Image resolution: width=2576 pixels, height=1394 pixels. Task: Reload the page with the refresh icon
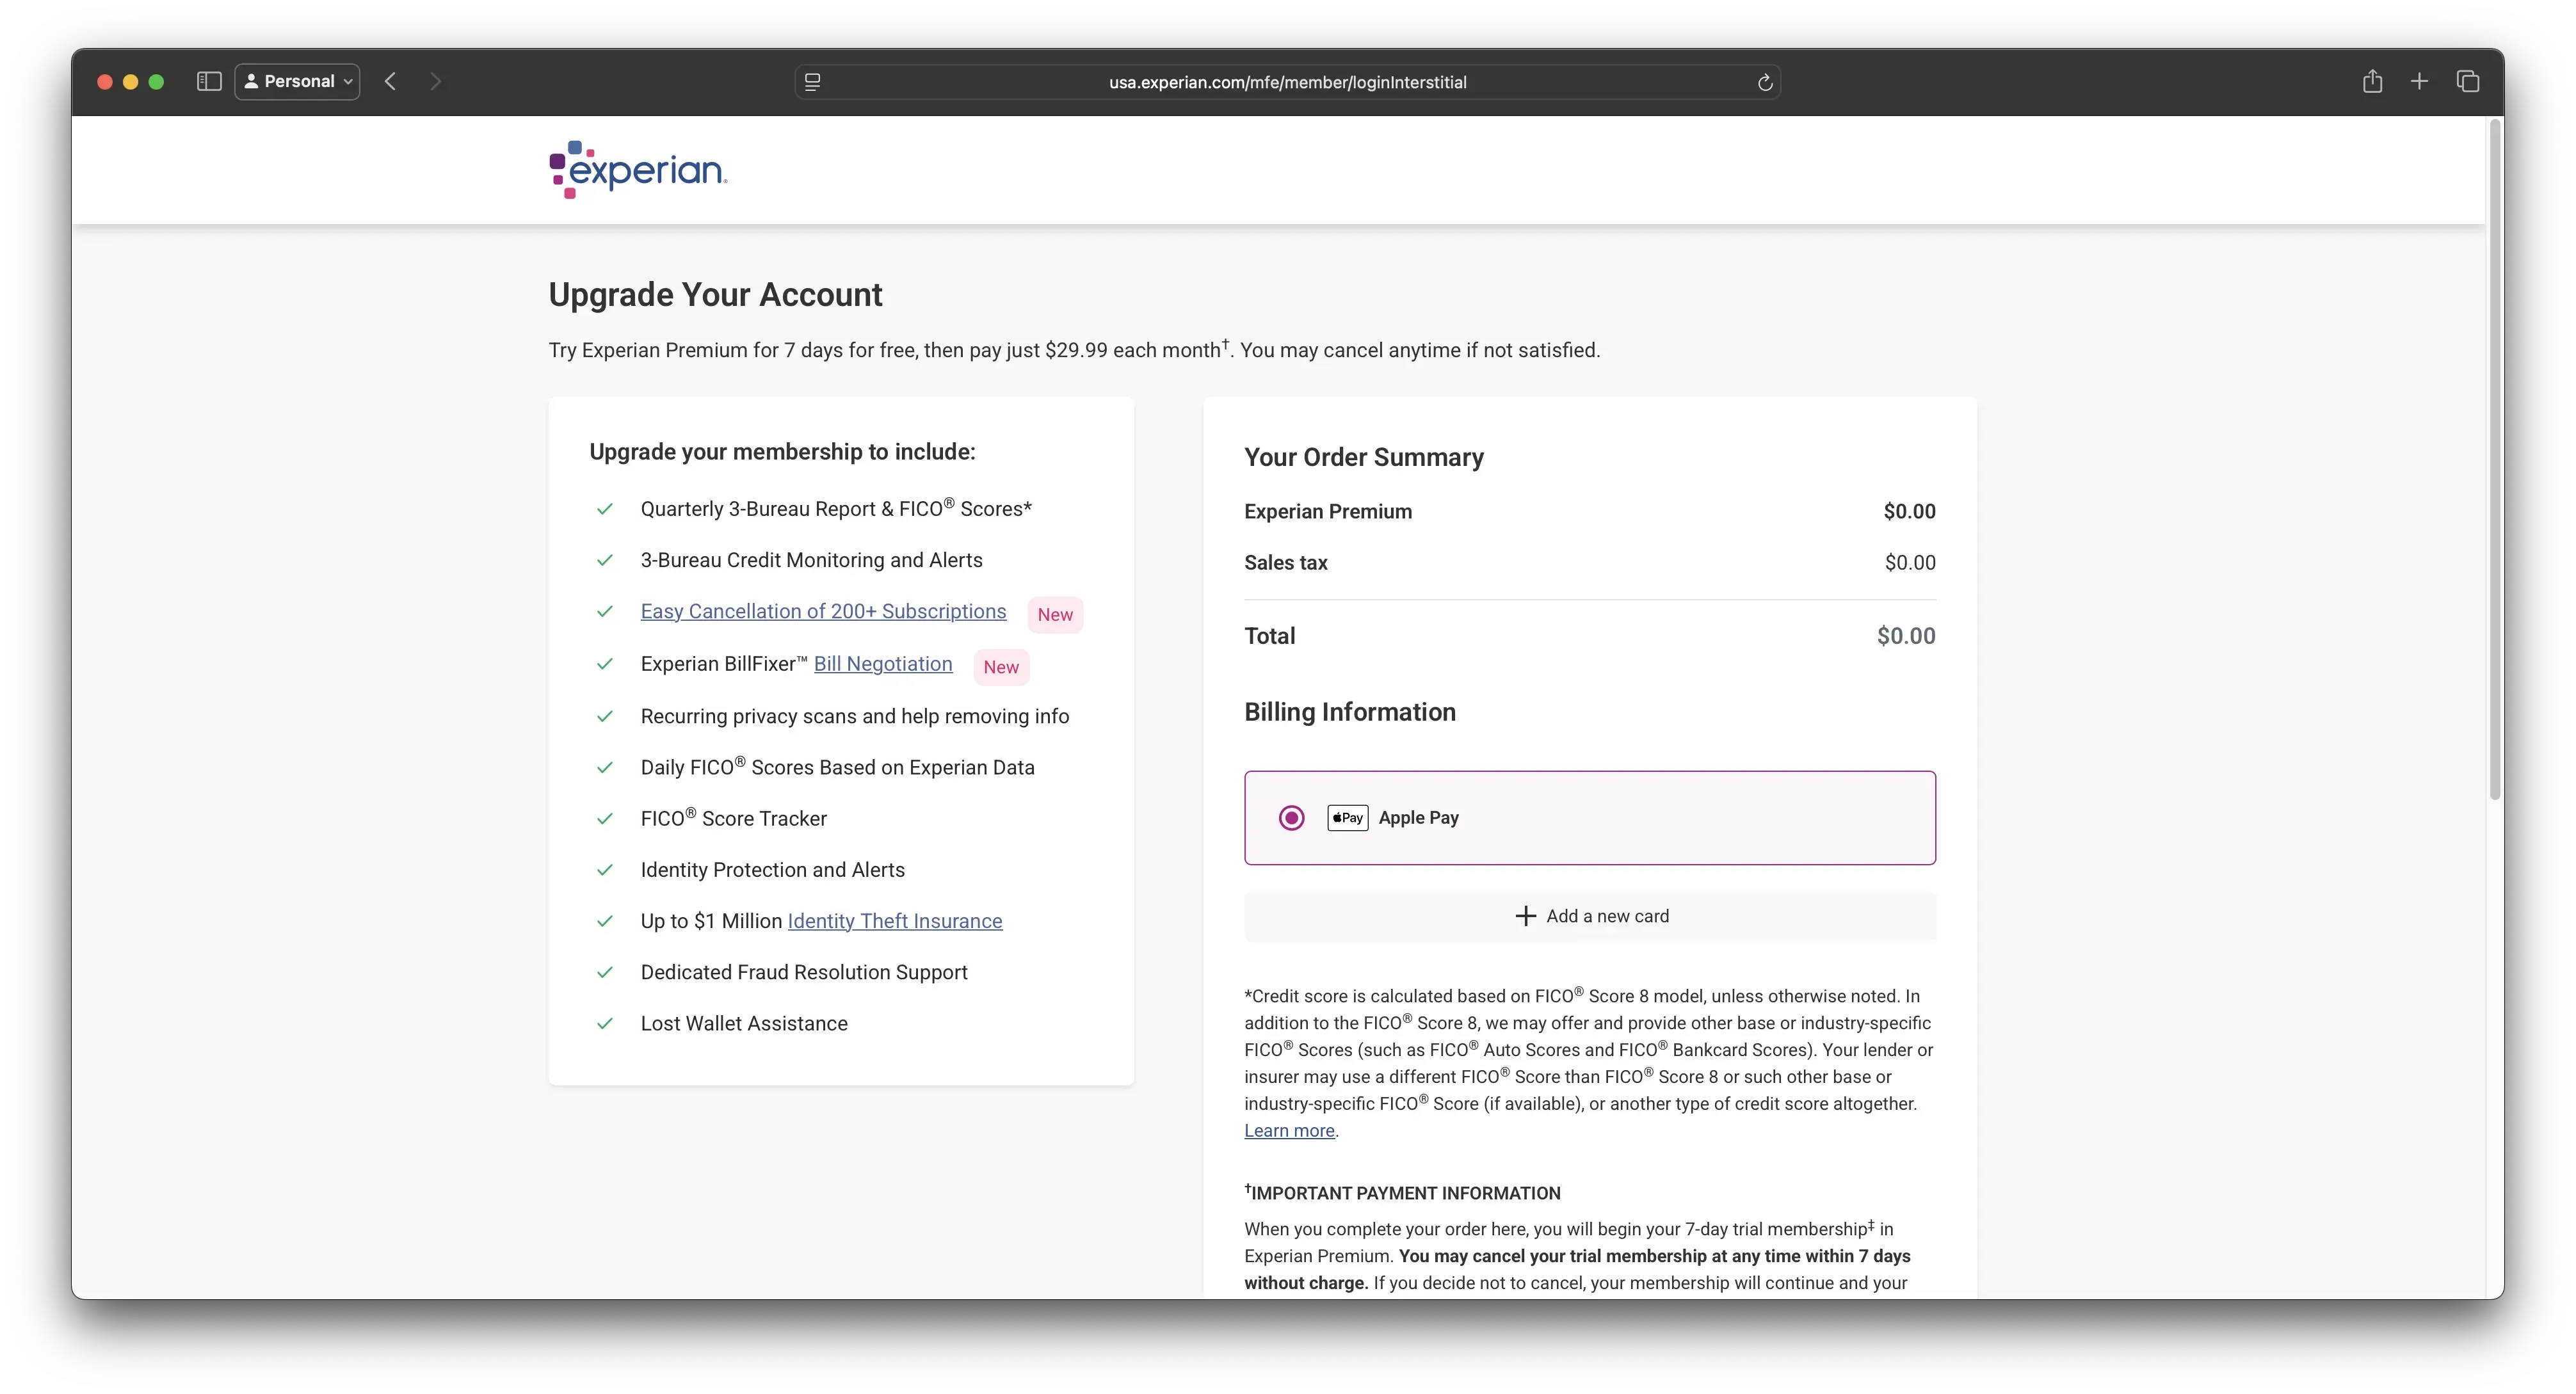pyautogui.click(x=1765, y=82)
